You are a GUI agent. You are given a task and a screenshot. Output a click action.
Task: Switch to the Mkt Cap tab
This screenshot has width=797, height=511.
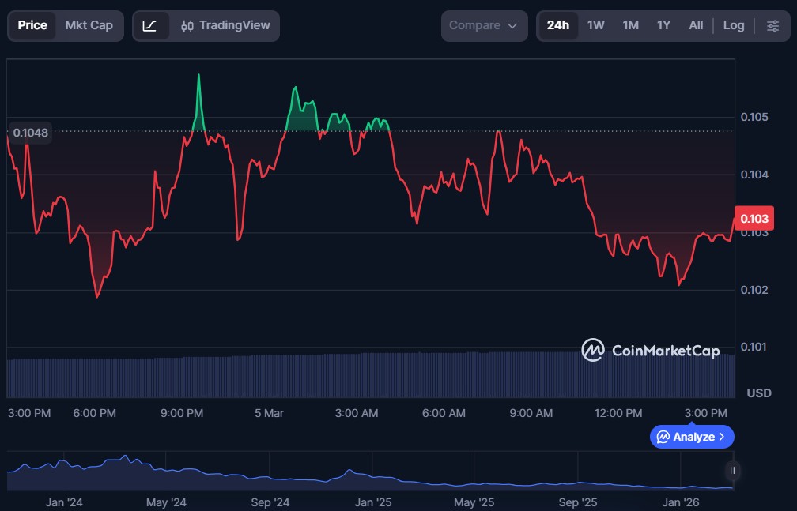pos(89,25)
